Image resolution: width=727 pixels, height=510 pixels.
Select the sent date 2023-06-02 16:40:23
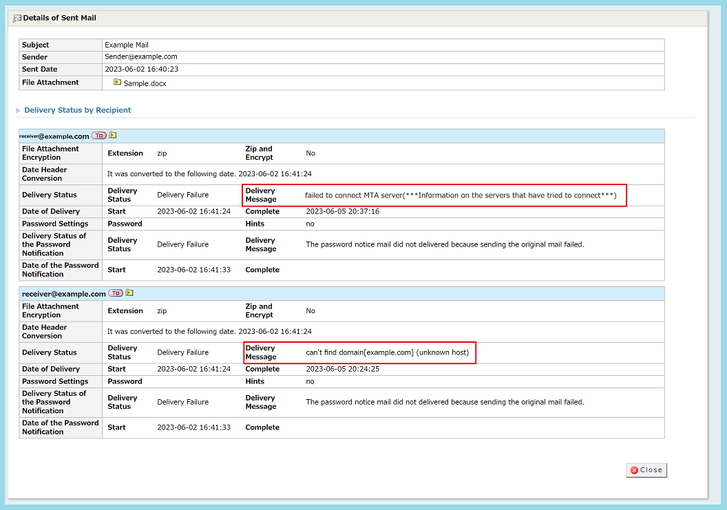point(141,69)
